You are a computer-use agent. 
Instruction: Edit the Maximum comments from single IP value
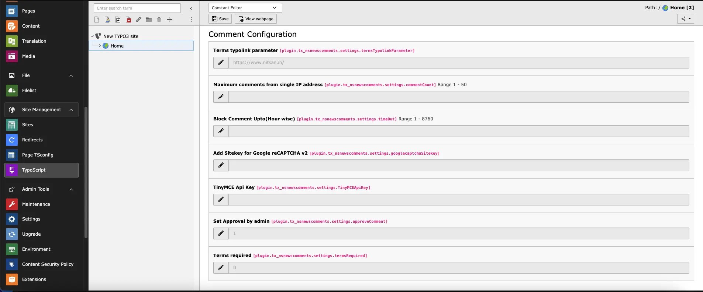(221, 97)
